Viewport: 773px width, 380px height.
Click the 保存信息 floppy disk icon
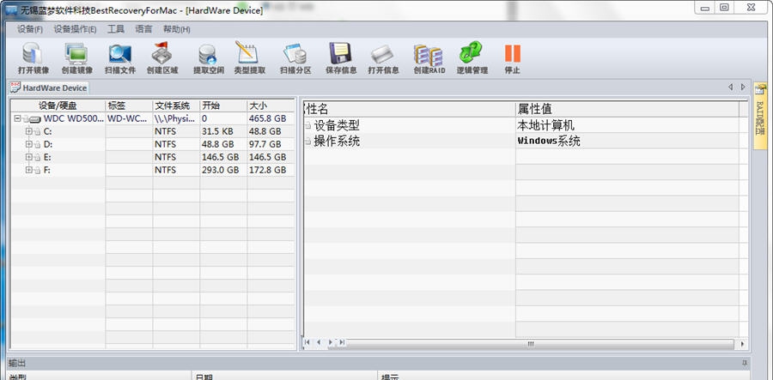(x=341, y=53)
